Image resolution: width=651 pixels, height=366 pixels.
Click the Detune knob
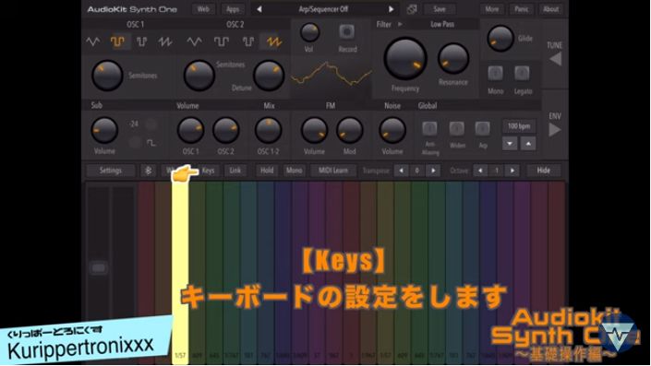[269, 76]
